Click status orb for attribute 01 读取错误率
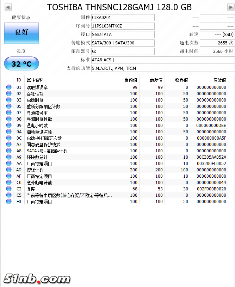235x287 pixels. 9,87
